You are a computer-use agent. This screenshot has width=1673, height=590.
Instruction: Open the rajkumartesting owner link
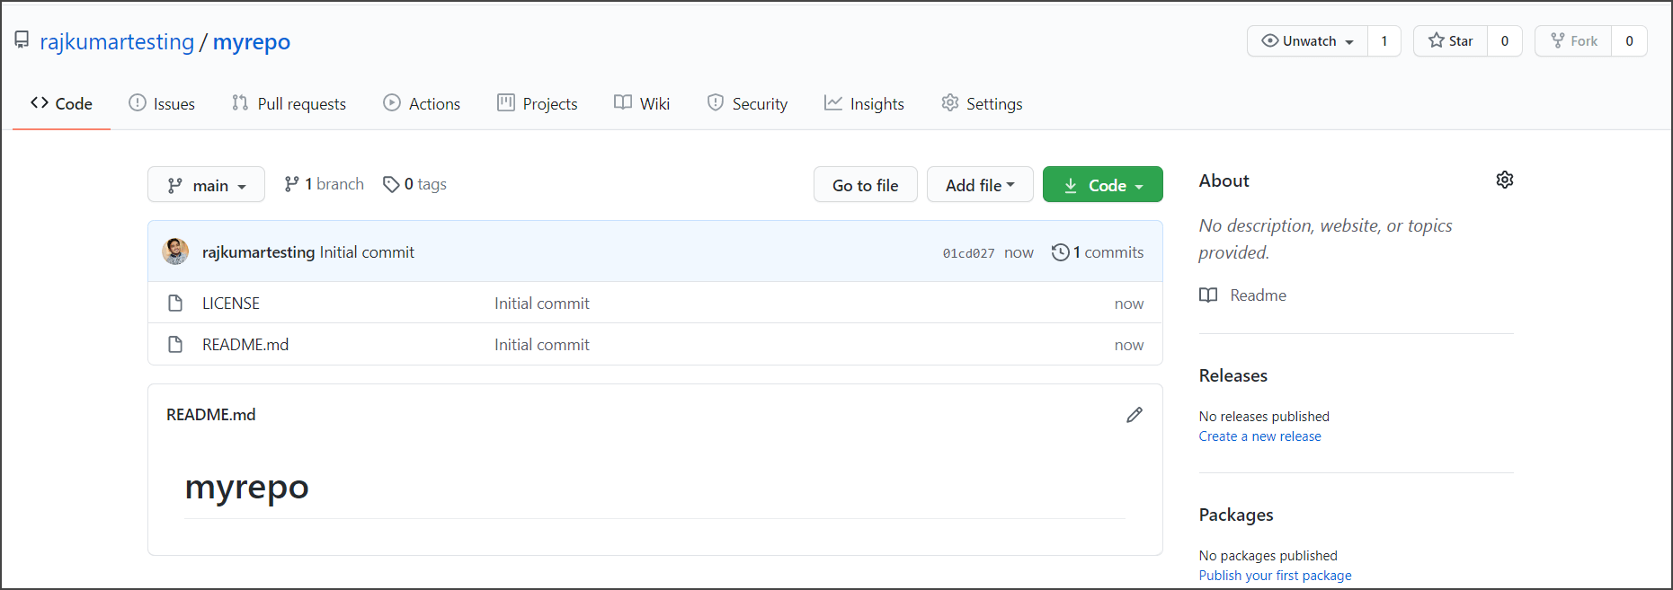pos(117,41)
